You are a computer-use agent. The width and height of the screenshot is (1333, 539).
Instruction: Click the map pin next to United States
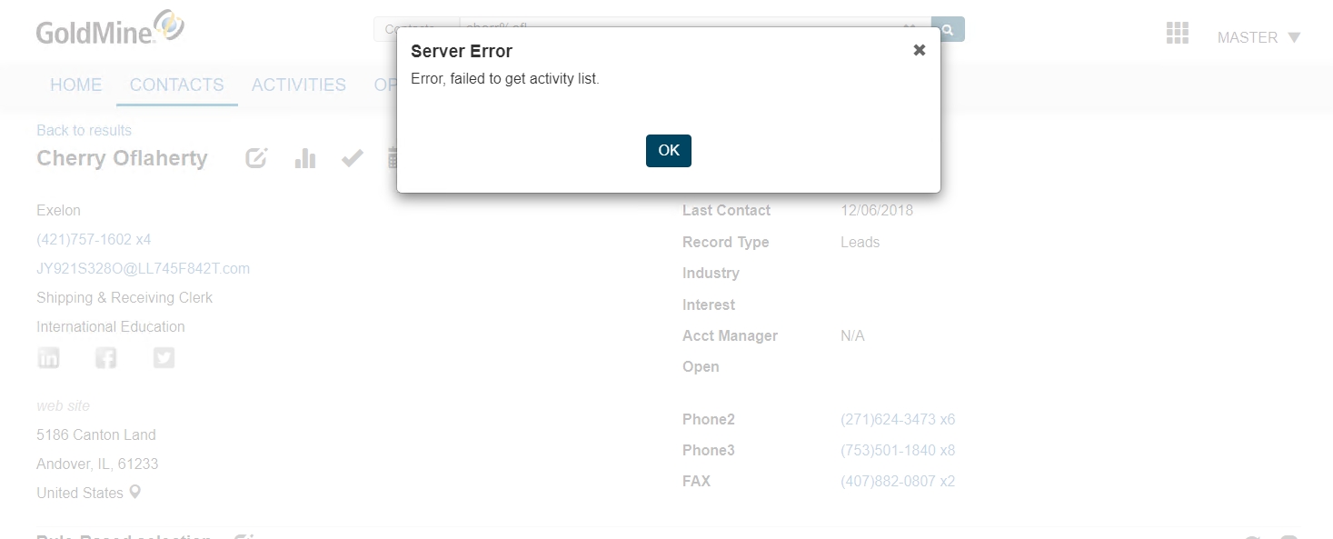[x=135, y=493]
